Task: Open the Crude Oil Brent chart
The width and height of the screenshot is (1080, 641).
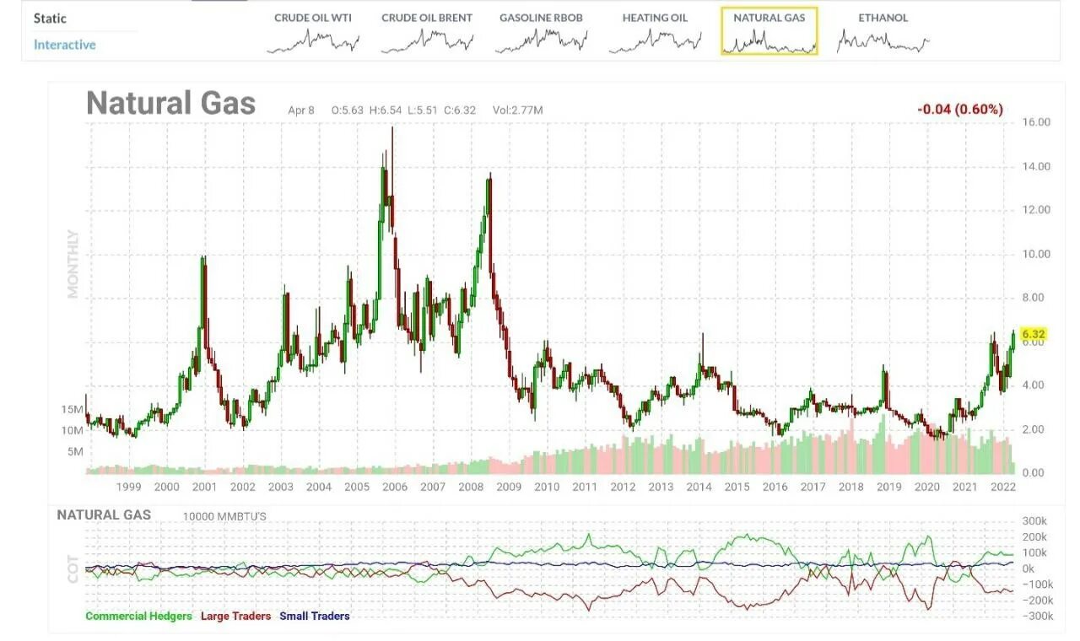Action: [427, 32]
